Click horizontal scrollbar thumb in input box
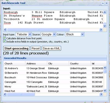 38,30
